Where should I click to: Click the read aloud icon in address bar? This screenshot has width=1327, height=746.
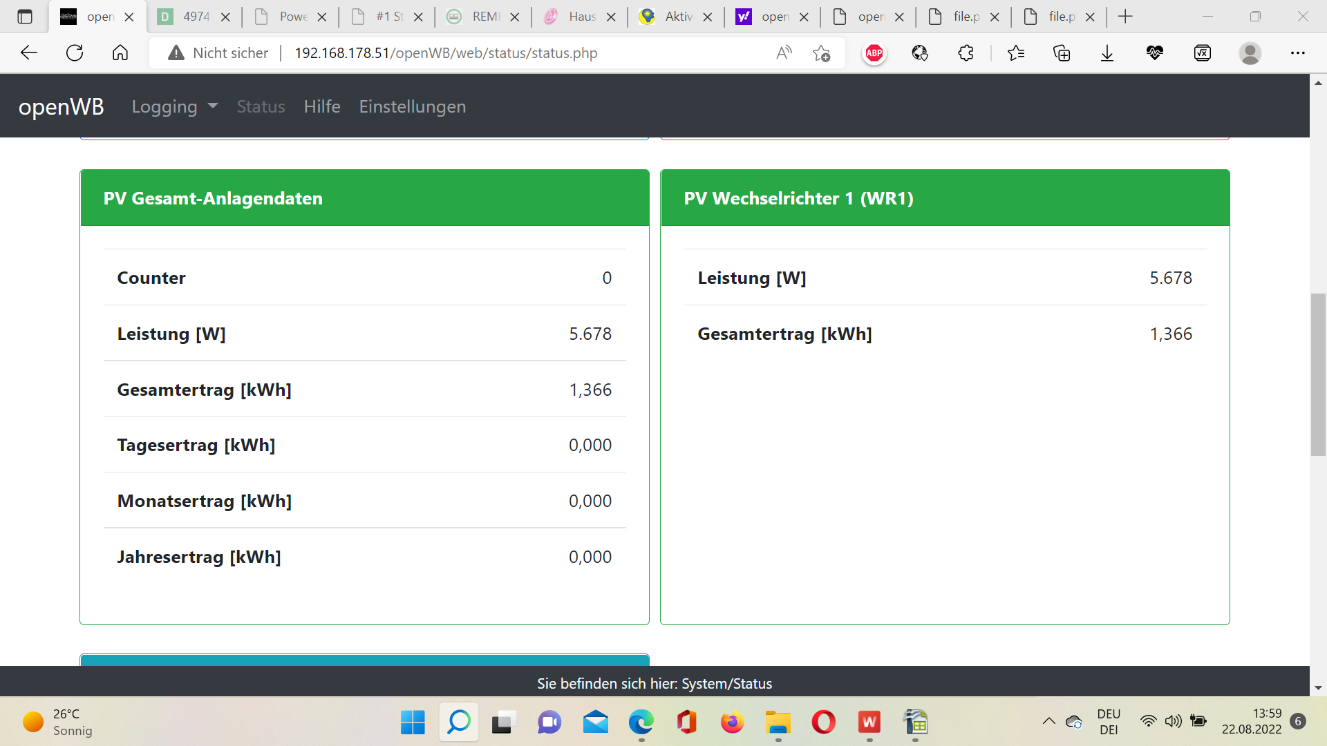point(784,53)
